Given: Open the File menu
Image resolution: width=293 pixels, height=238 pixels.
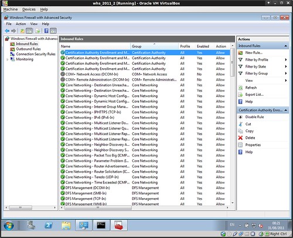Looking at the screenshot, I should pyautogui.click(x=9, y=24).
